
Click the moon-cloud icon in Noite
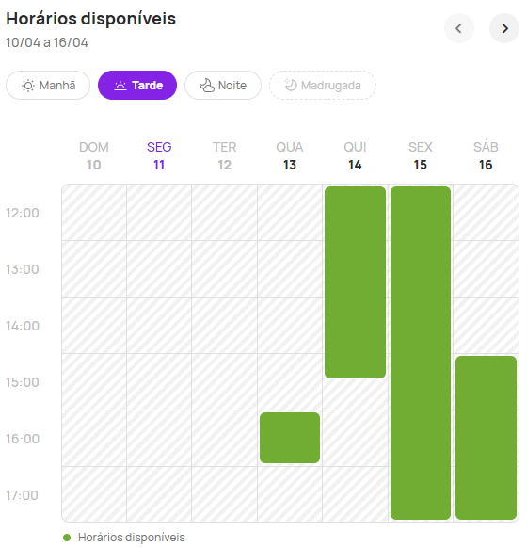[207, 86]
